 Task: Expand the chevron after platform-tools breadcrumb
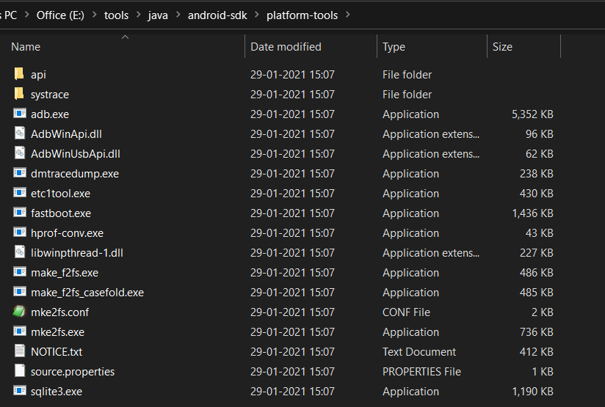348,15
